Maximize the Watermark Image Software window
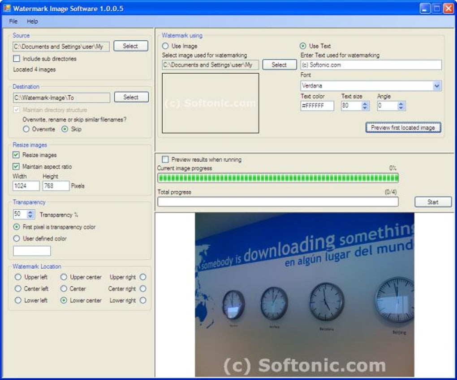 point(436,8)
